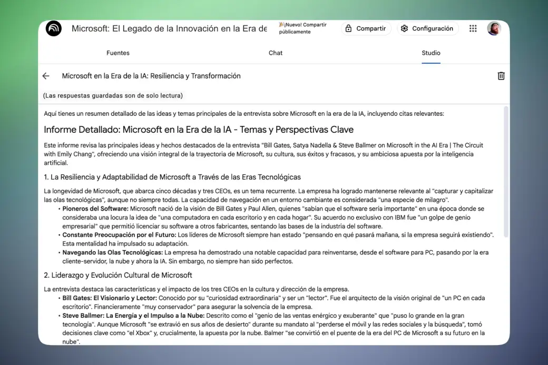Viewport: 548px width, 365px height.
Task: Switch to the Chat tab
Action: point(276,53)
